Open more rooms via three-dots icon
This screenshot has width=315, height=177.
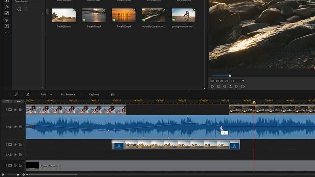click(x=7, y=32)
